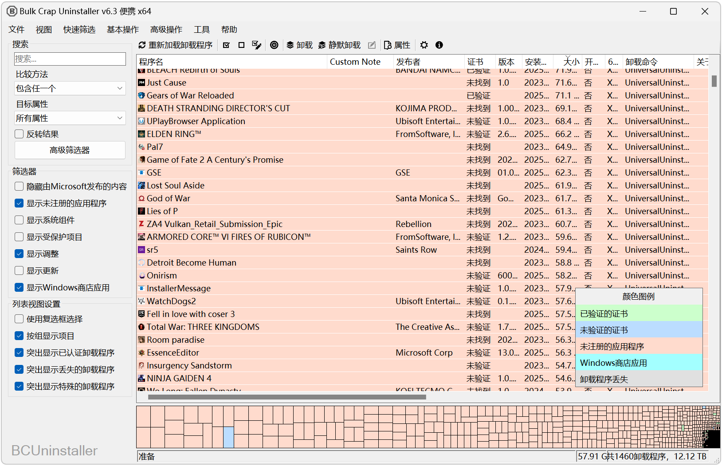722x466 pixels.
Task: Click the UPlayBrowser Application icon
Action: pos(141,121)
